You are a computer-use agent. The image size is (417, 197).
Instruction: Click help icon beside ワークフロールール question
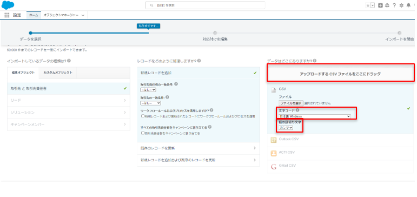click(211, 110)
